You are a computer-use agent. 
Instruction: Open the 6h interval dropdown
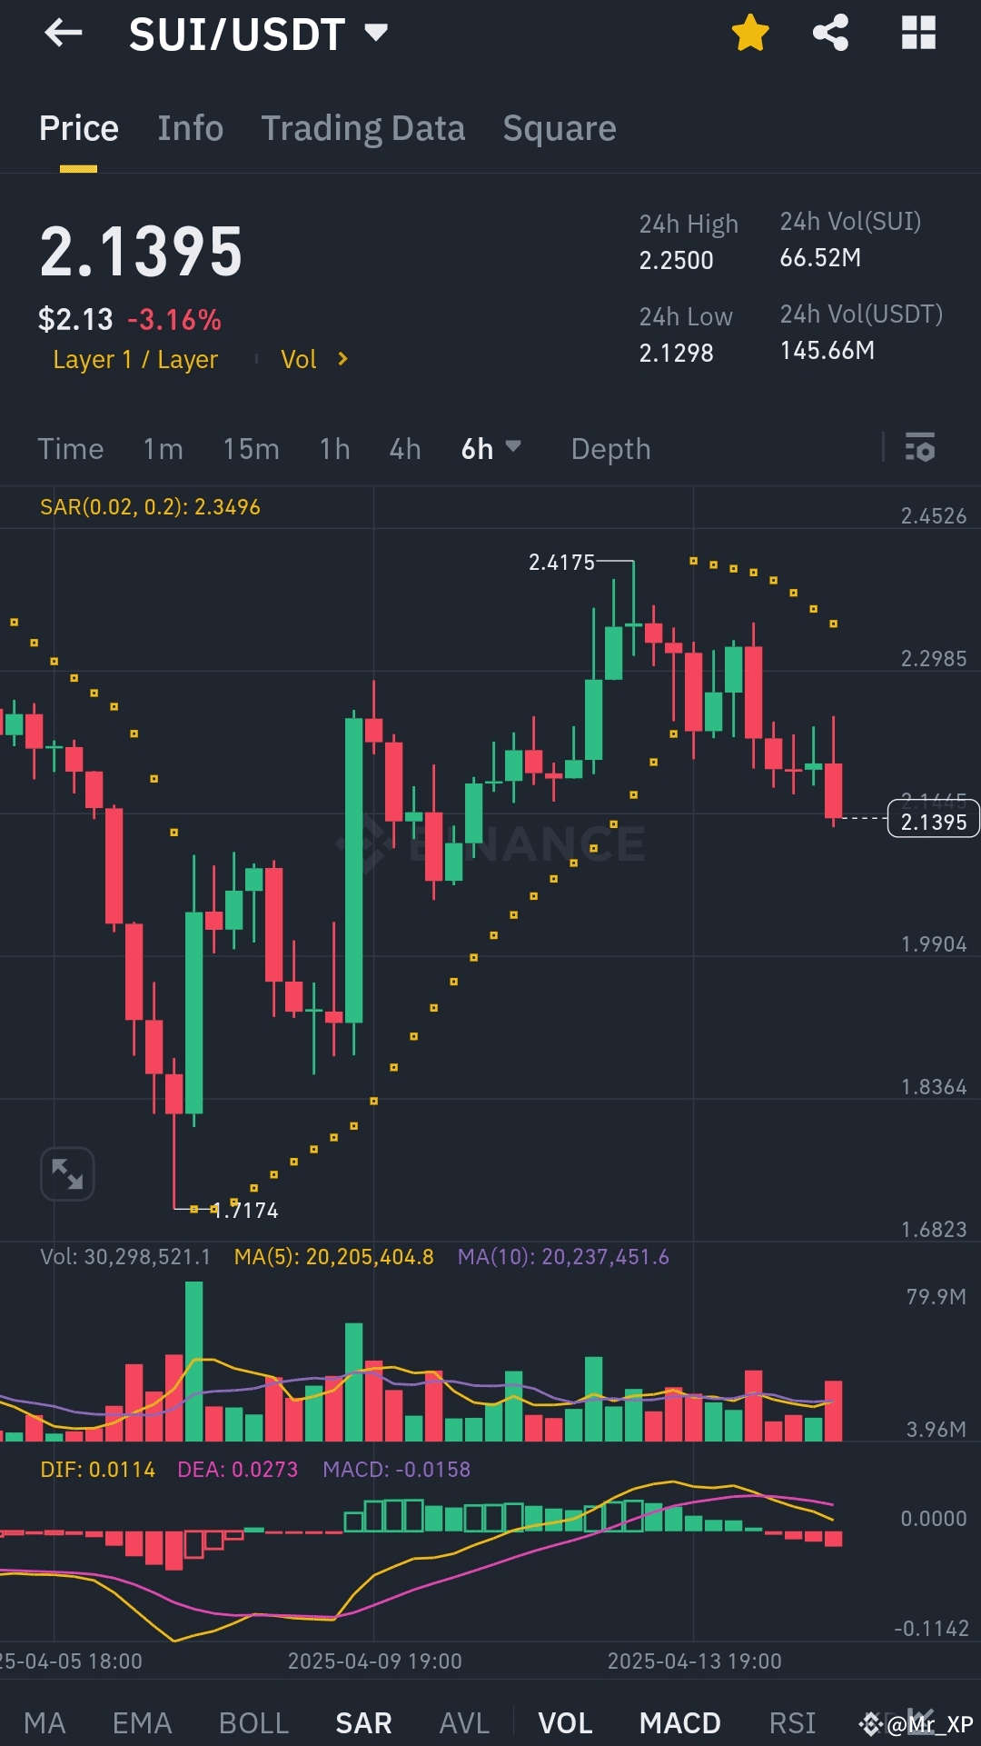coord(490,448)
